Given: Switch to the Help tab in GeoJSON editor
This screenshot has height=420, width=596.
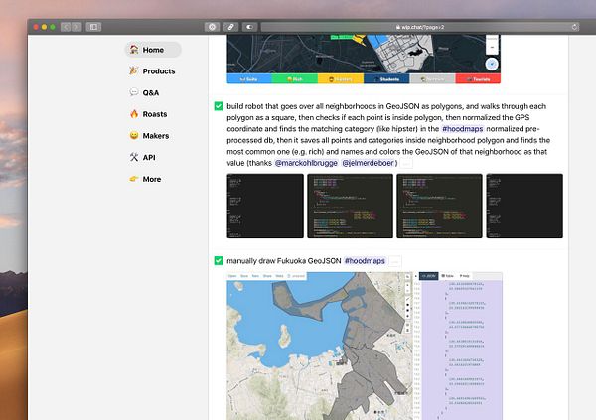Looking at the screenshot, I should point(464,276).
